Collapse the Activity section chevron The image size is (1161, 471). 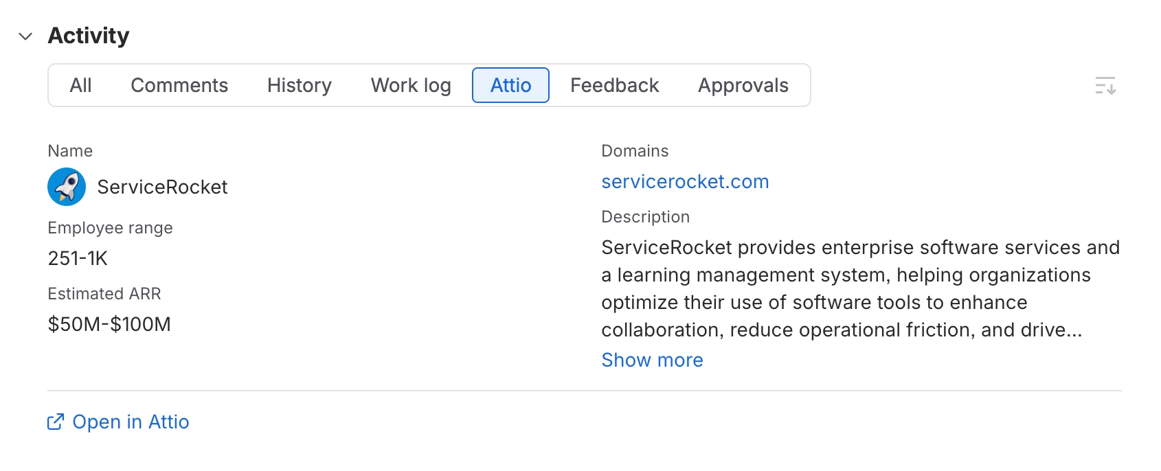[25, 36]
